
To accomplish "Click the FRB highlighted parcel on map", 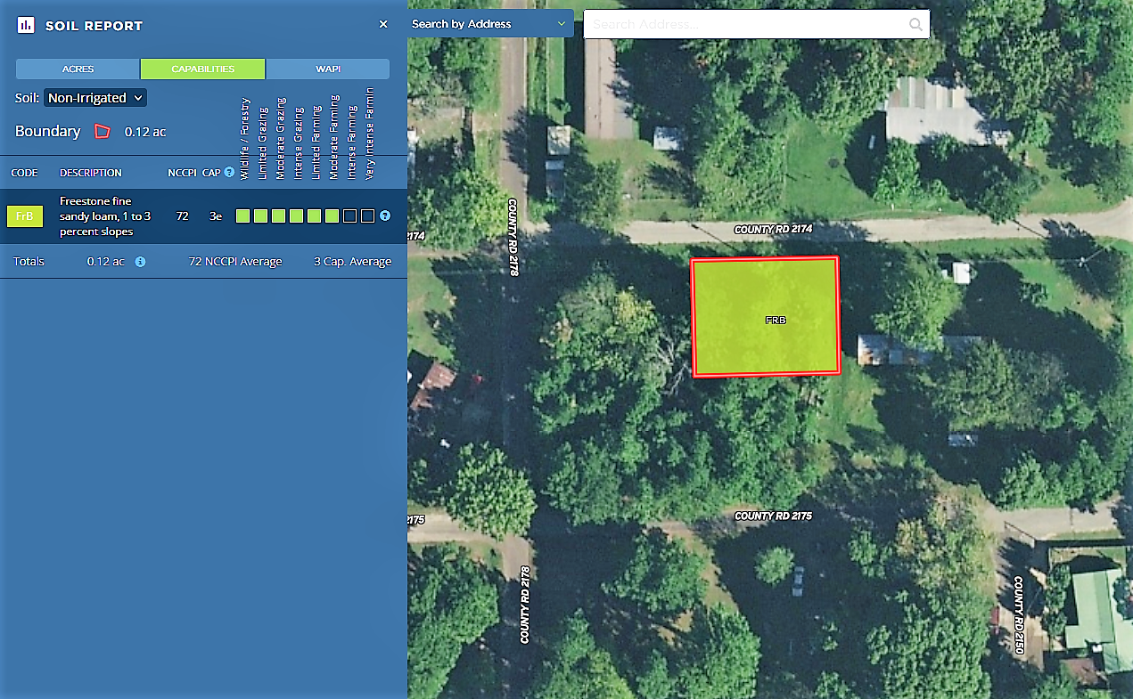I will (766, 317).
